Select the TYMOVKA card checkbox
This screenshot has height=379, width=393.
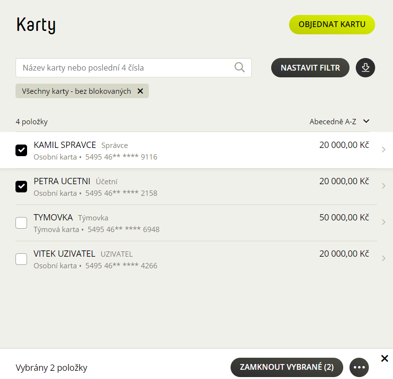21,223
